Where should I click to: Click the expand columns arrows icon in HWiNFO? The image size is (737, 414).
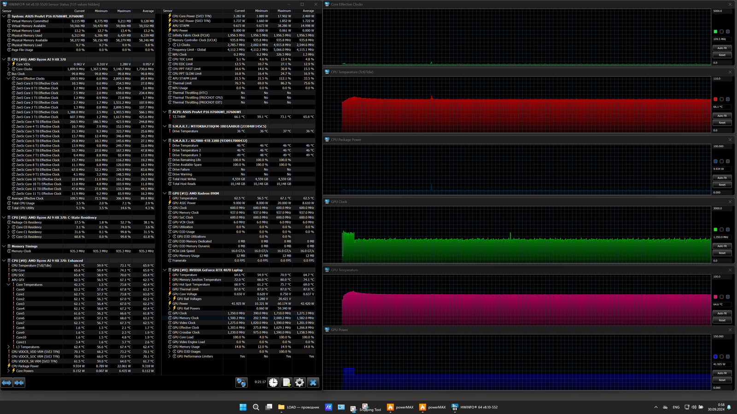coord(6,383)
